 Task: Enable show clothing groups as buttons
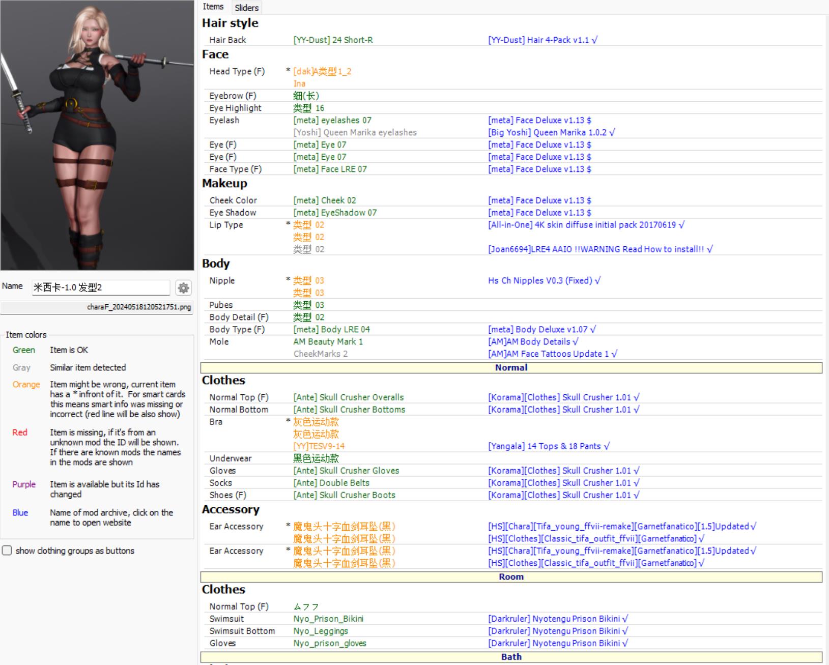tap(7, 551)
